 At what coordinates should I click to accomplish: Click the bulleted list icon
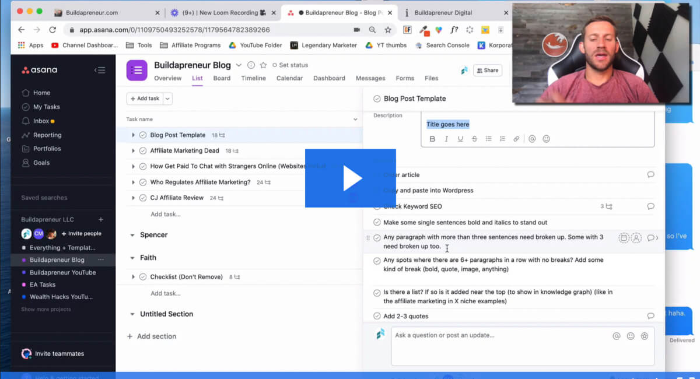pos(488,139)
